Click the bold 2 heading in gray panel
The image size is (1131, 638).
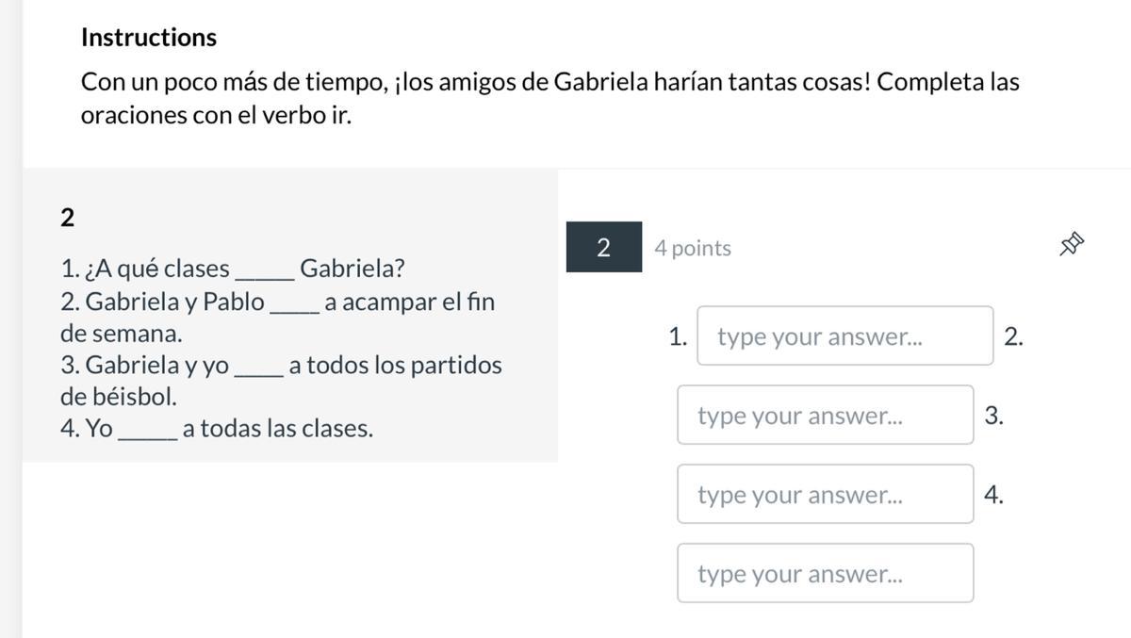(67, 218)
